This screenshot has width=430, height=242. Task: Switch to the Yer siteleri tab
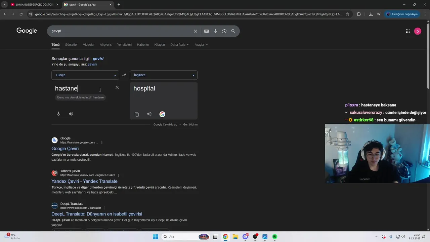point(124,45)
